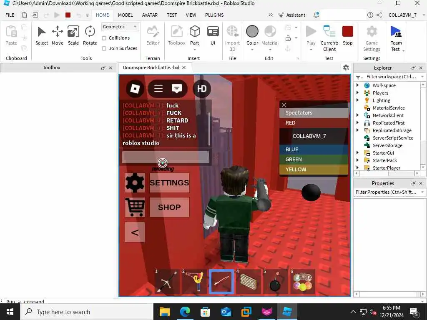The height and width of the screenshot is (320, 427).
Task: Select the bomb in hotbar slot 5
Action: (276, 282)
